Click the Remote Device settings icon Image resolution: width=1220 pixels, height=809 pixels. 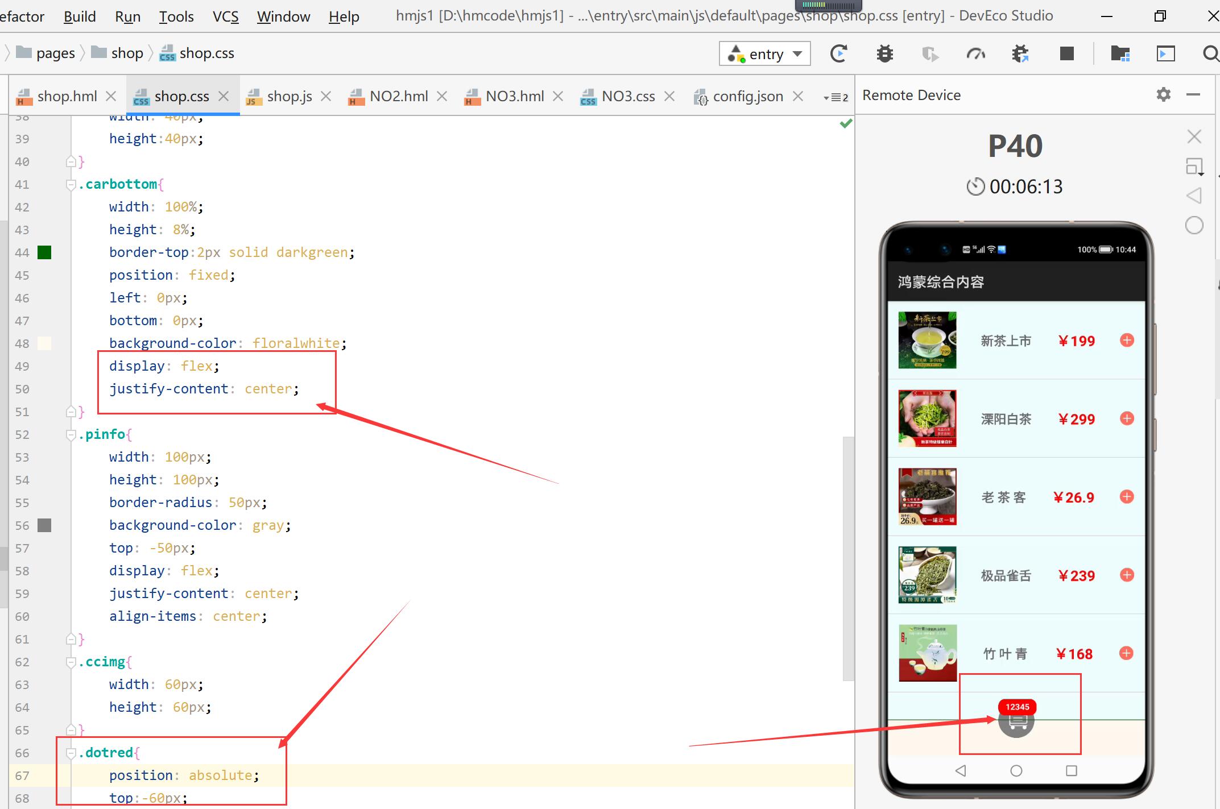(x=1164, y=94)
